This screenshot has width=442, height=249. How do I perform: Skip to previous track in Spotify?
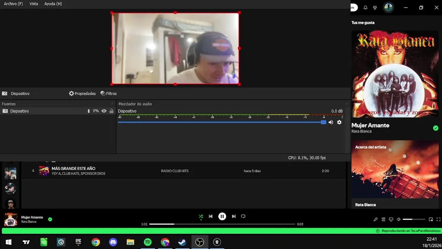tap(211, 216)
